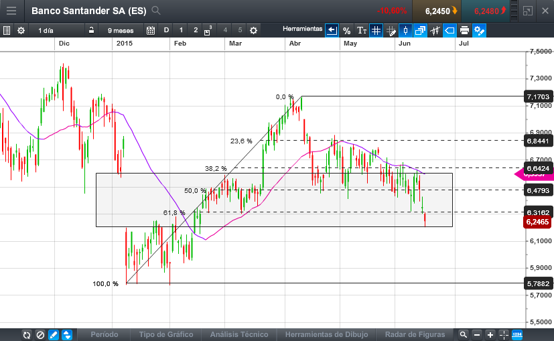Select the compare candlesticks tool
The height and width of the screenshot is (341, 554).
[435, 30]
